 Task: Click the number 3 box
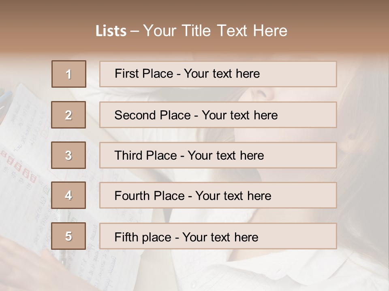(68, 155)
